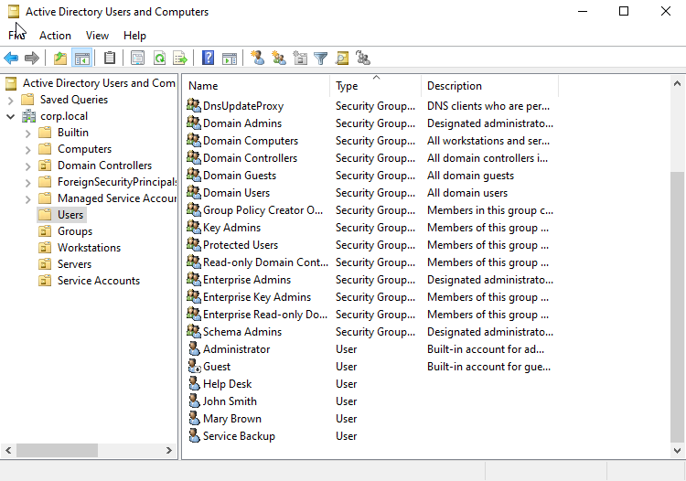Sort by the Description column header
Image resolution: width=686 pixels, height=481 pixels.
[489, 86]
